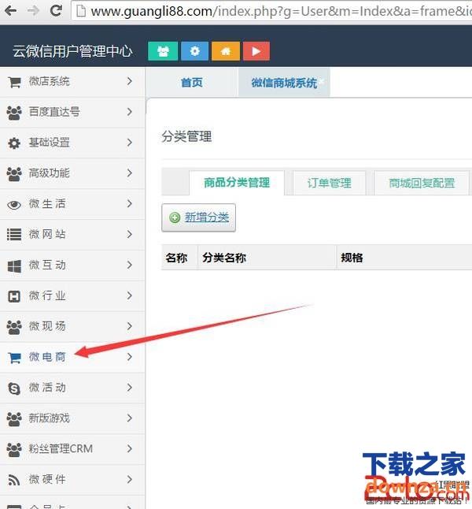Click the 新增分类 link

207,217
